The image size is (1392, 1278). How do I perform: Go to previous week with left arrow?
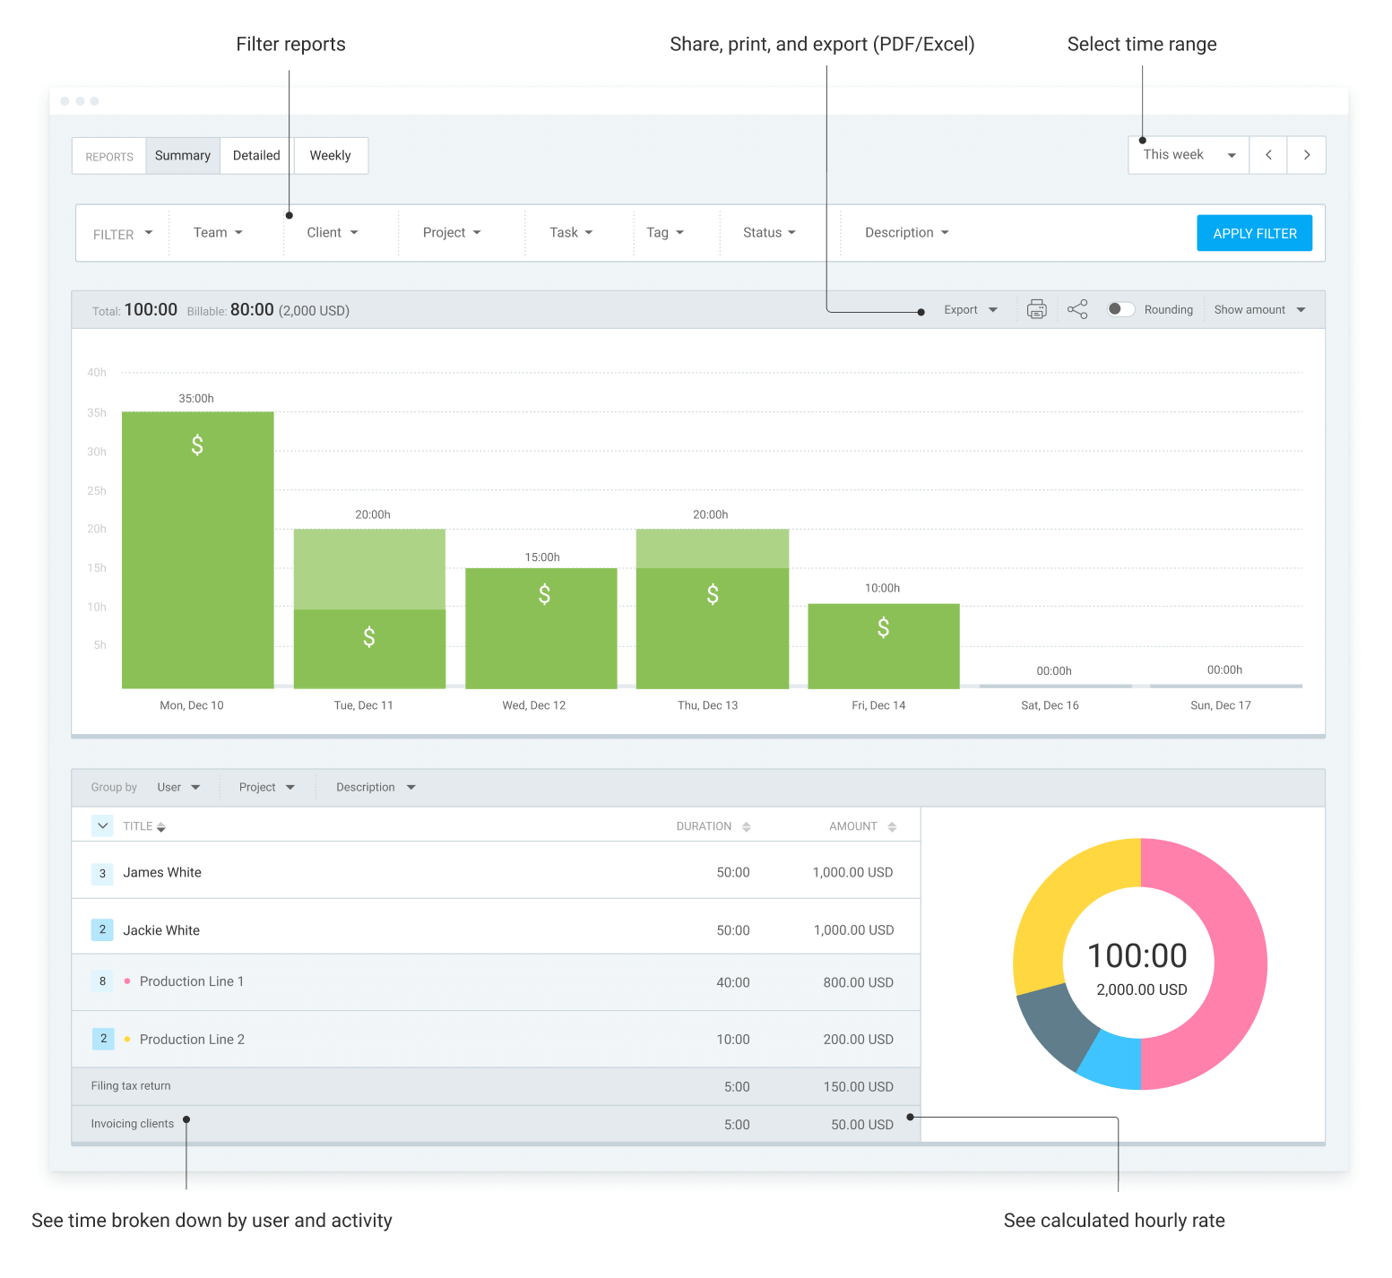coord(1268,155)
